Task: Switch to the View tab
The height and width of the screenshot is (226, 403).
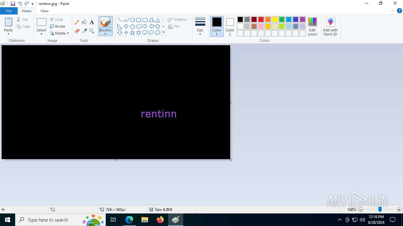Action: 44,11
